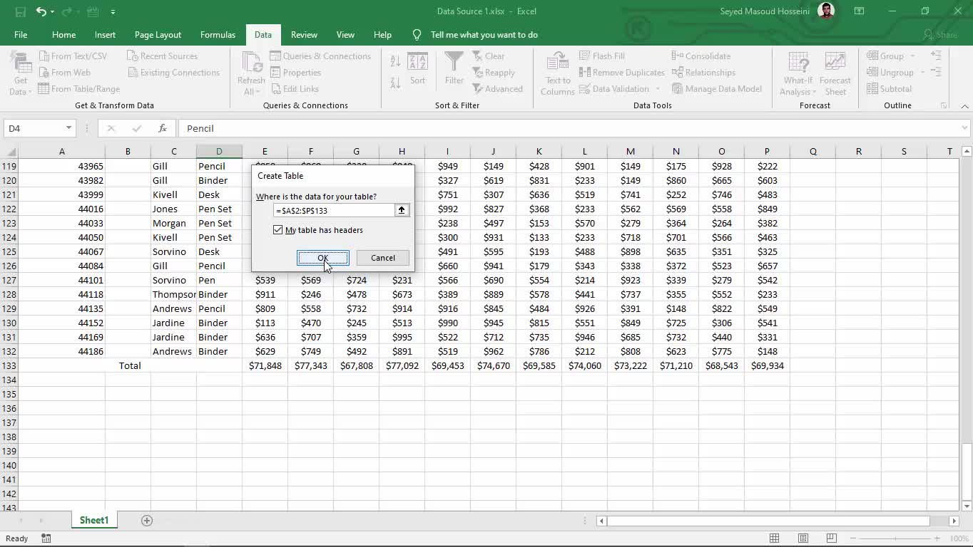Open the Name Box dropdown arrow
973x547 pixels.
click(x=68, y=128)
